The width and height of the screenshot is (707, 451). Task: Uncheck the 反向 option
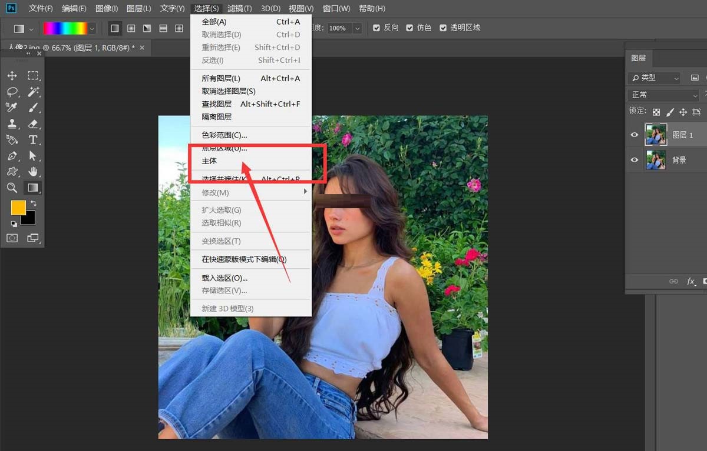(x=376, y=27)
